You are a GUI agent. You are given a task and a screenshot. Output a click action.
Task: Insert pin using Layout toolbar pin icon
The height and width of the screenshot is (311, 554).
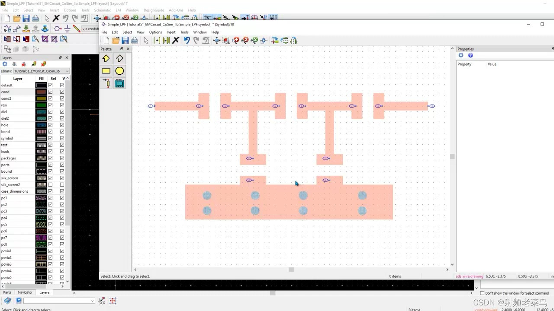point(58,29)
